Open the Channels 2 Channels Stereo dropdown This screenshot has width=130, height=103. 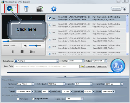[32, 92]
